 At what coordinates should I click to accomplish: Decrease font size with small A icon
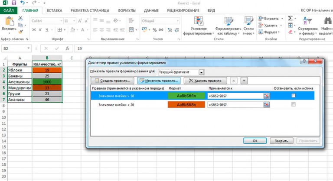point(86,21)
